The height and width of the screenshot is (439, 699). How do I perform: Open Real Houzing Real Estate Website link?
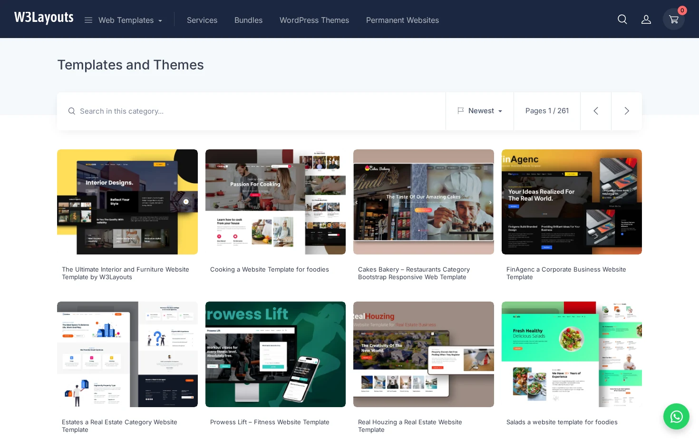point(410,426)
